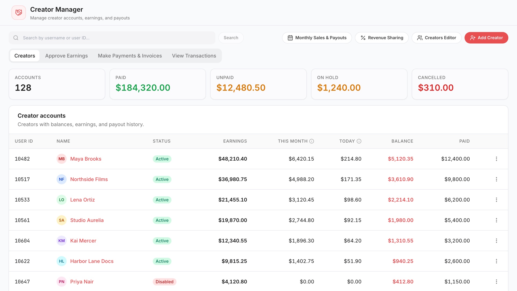Click the Add Creator button
The height and width of the screenshot is (291, 517).
click(486, 38)
